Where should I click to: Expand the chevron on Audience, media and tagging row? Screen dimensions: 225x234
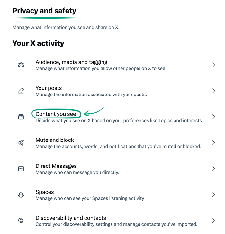[x=214, y=65]
